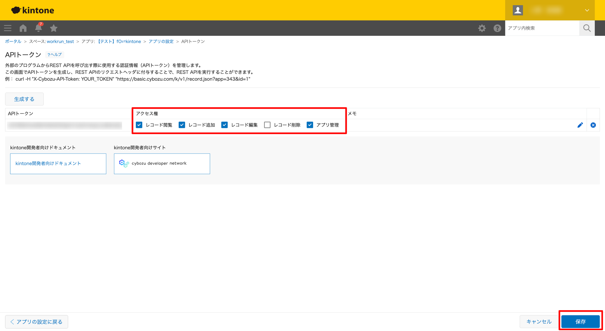Open the hamburger navigation menu
605x331 pixels.
click(8, 28)
